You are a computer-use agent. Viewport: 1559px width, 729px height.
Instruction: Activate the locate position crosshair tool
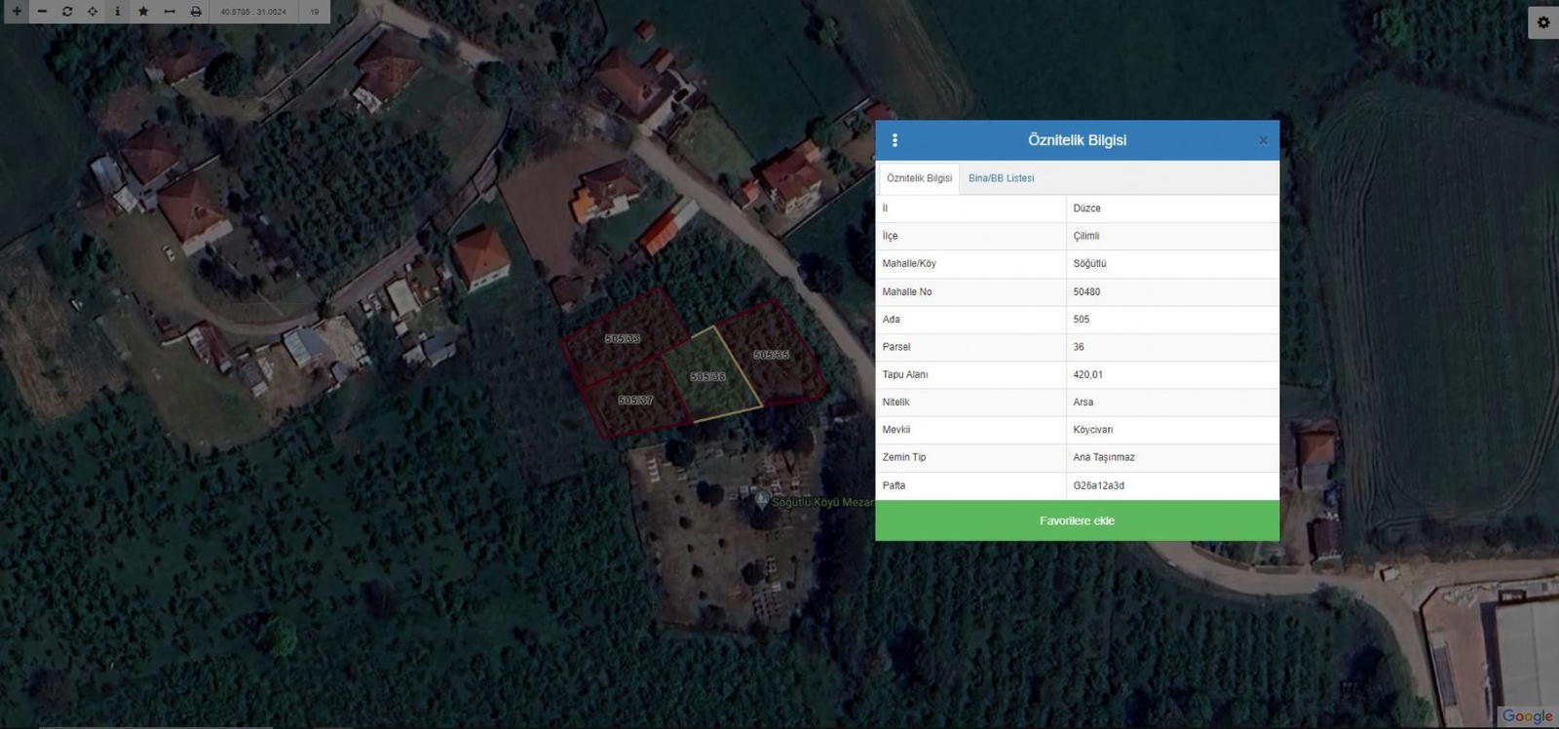[x=93, y=12]
